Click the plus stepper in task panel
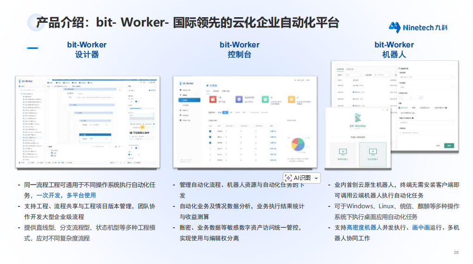 pyautogui.click(x=421, y=98)
